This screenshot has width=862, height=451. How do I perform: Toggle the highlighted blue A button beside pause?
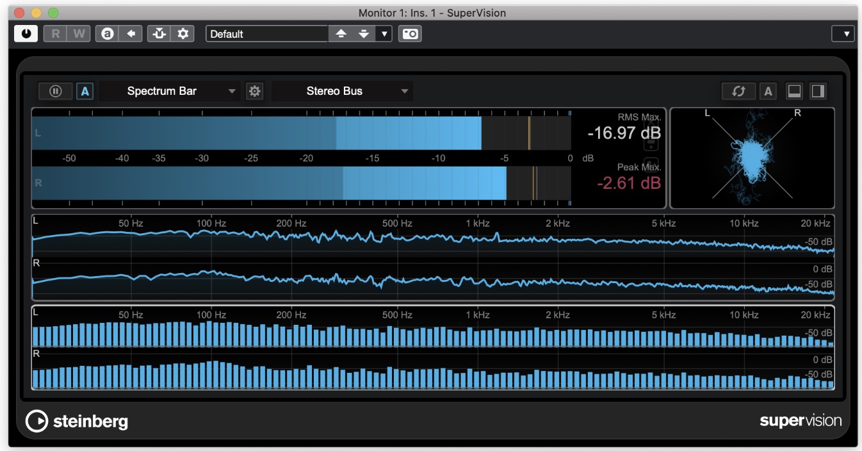pyautogui.click(x=85, y=92)
